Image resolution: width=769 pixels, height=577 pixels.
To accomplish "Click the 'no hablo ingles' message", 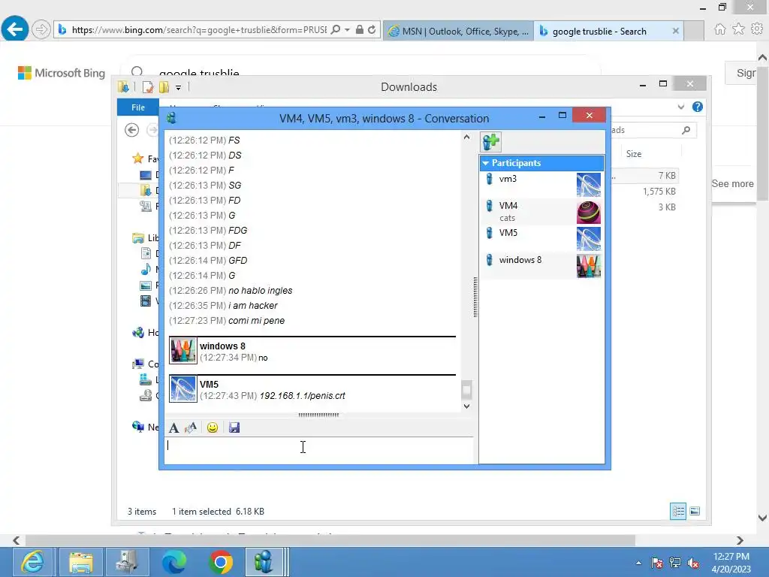I will pyautogui.click(x=261, y=291).
